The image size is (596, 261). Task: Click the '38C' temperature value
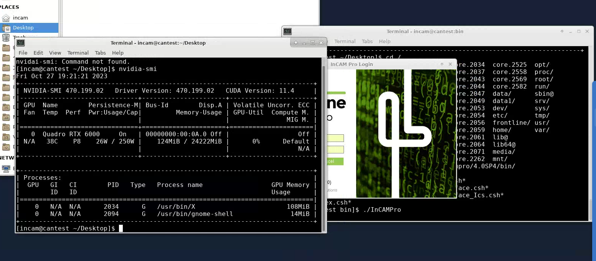pyautogui.click(x=52, y=141)
